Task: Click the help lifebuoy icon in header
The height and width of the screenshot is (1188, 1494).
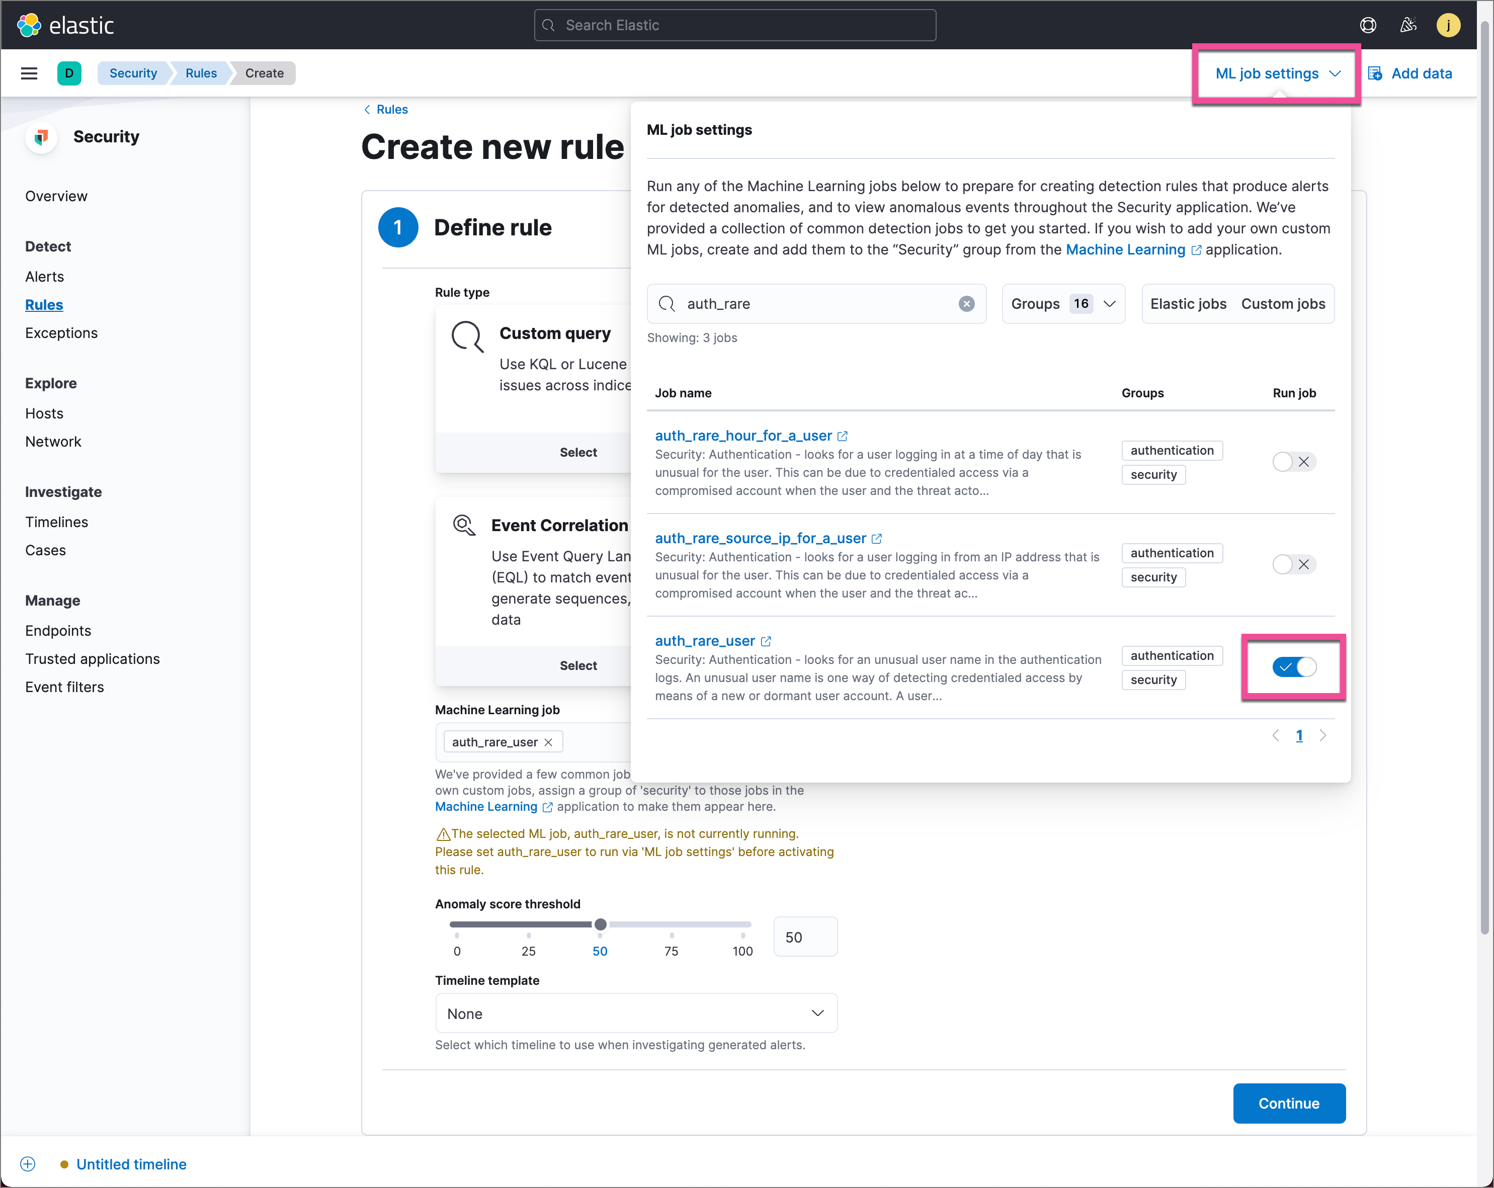Action: point(1367,26)
